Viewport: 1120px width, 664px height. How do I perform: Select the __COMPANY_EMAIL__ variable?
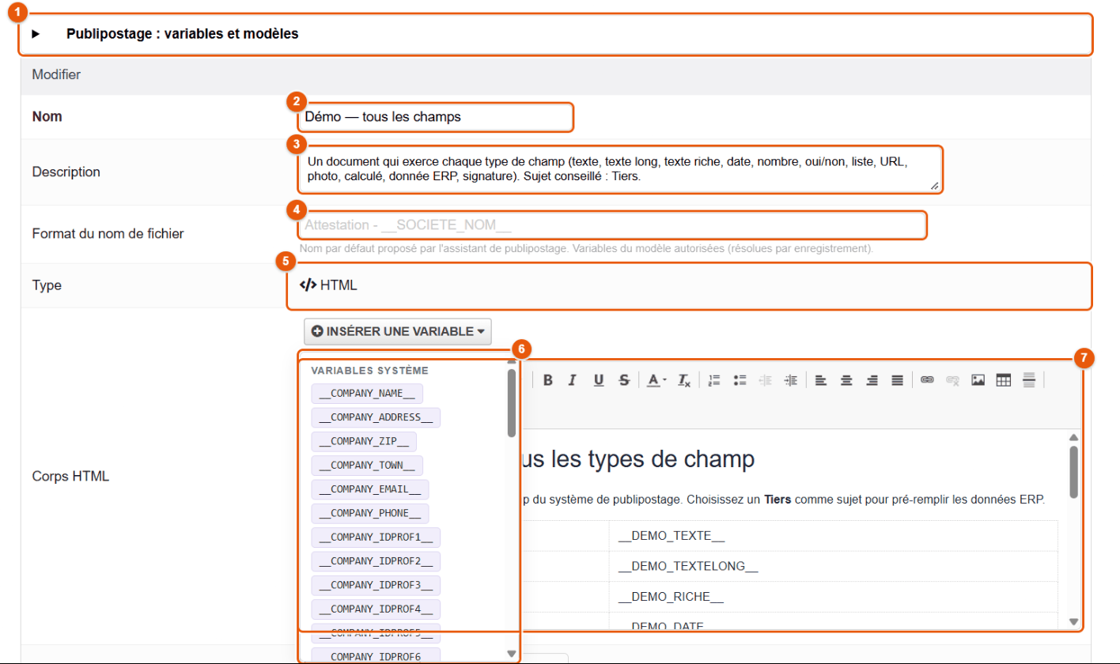pyautogui.click(x=371, y=489)
